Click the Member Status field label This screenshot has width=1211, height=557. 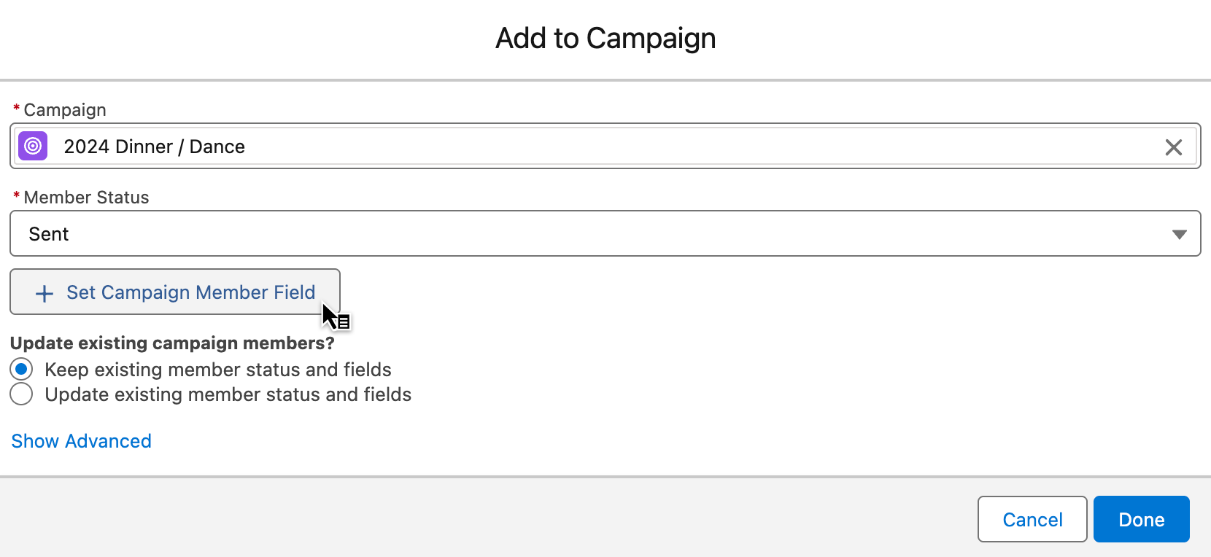tap(86, 198)
